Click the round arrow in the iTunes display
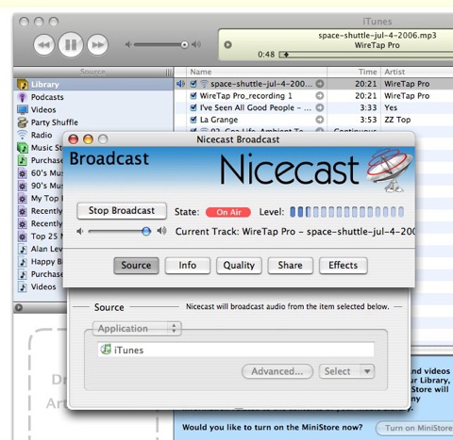 [227, 45]
